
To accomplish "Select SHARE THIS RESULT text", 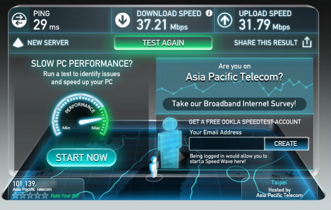I will [x=266, y=43].
